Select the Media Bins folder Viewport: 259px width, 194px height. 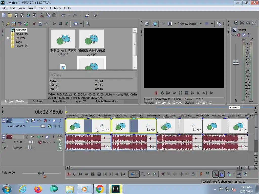point(22,34)
